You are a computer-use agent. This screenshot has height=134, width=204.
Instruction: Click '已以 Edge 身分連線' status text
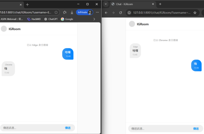coord(37,45)
